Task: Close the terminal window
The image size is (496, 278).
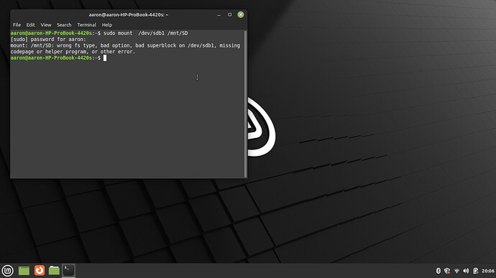Action: click(x=241, y=14)
